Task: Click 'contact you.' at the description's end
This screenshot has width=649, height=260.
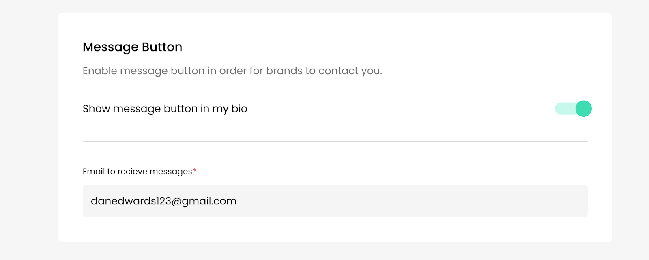Action: point(350,71)
